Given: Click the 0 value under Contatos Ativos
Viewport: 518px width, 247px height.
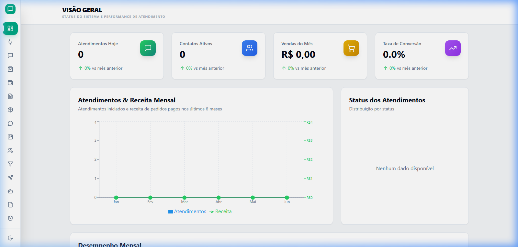Looking at the screenshot, I should 183,55.
